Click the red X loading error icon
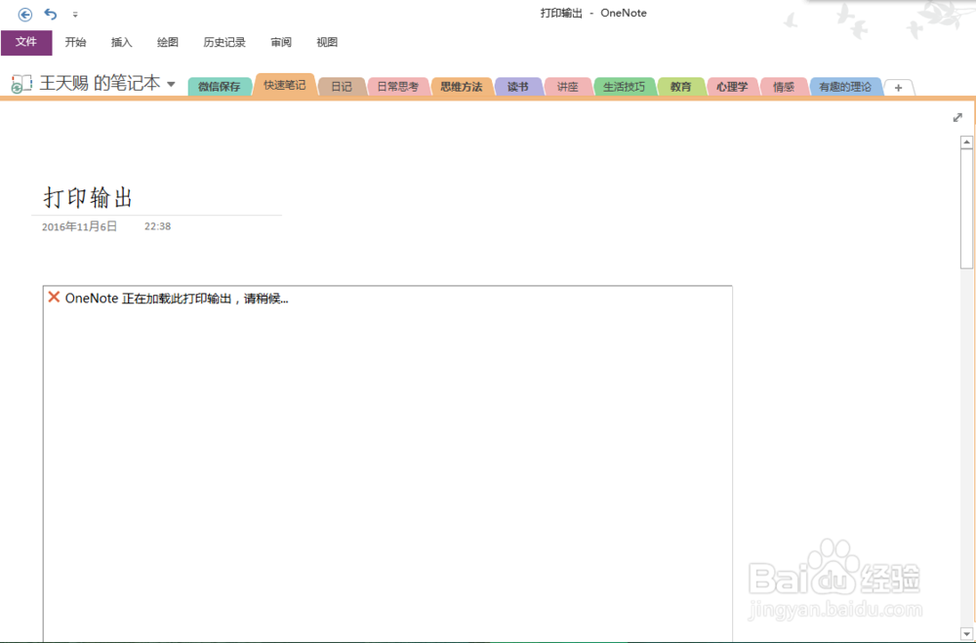The image size is (976, 643). tap(54, 298)
